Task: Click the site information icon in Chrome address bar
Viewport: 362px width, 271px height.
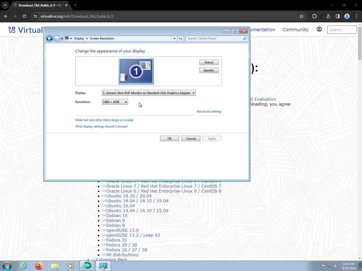Action: pos(35,16)
